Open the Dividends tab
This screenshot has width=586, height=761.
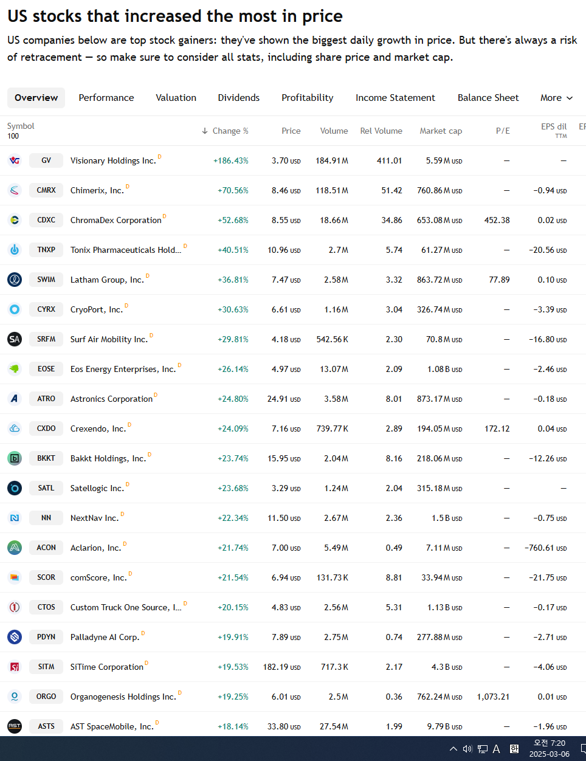pos(239,98)
